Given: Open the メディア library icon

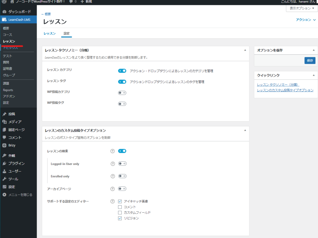Looking at the screenshot, I should coord(4,122).
